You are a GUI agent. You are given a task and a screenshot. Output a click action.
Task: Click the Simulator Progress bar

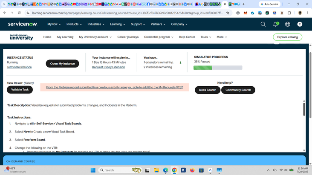point(218,68)
